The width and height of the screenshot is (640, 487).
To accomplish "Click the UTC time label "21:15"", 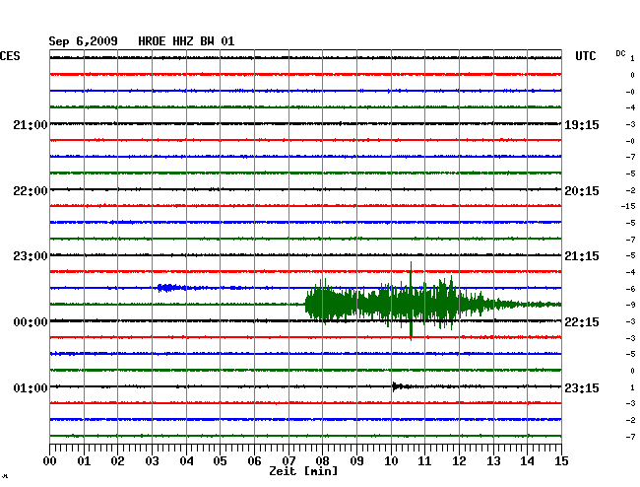I will [582, 256].
